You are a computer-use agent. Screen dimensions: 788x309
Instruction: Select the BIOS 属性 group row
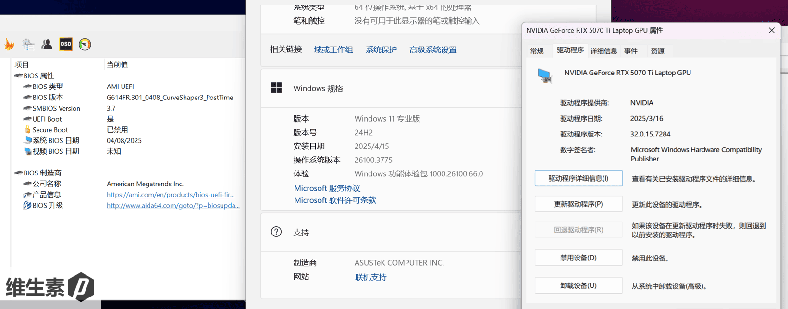(38, 76)
